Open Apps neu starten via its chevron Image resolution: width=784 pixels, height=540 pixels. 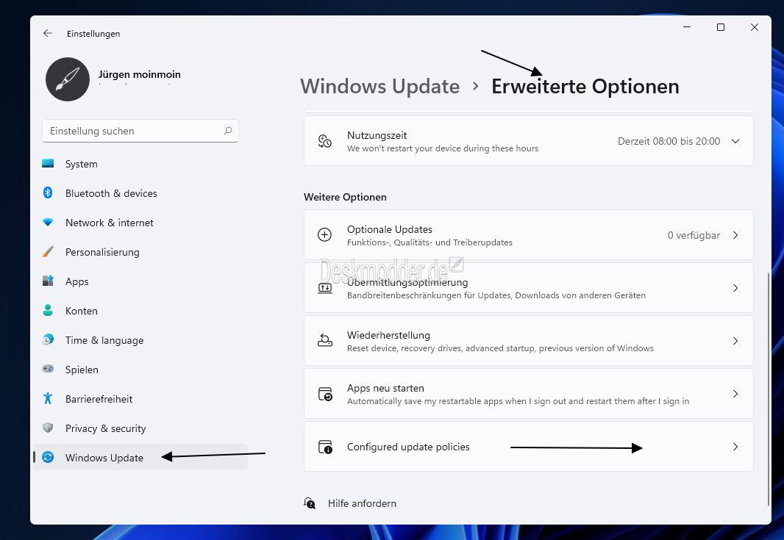point(735,394)
